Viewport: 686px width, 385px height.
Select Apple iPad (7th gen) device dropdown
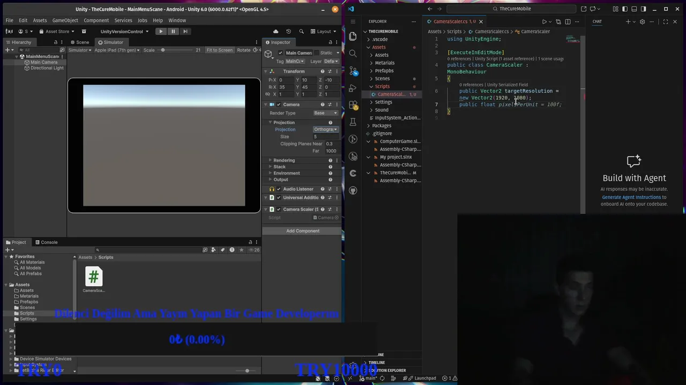click(x=117, y=50)
